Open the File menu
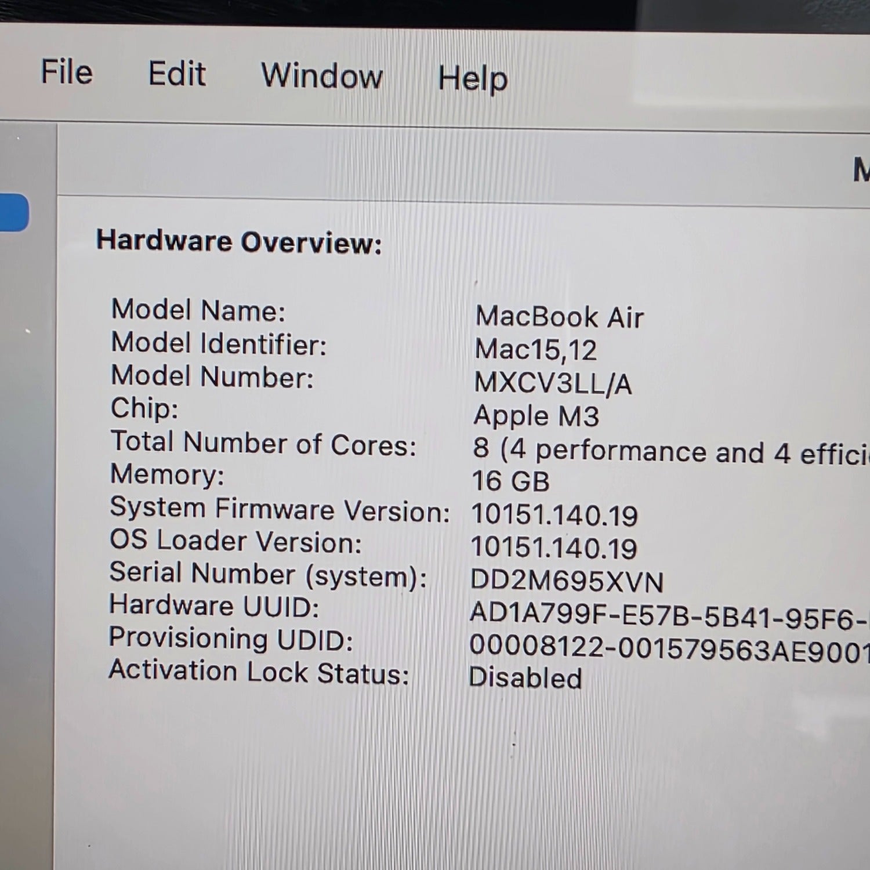Viewport: 870px width, 870px height. [x=67, y=72]
